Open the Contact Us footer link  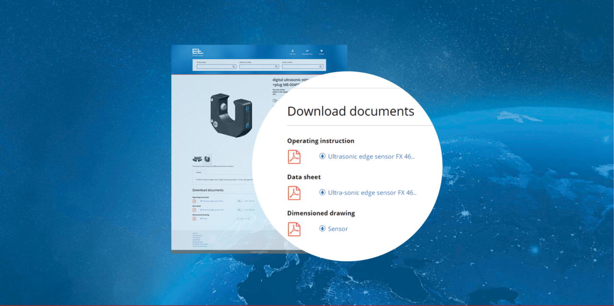tap(196, 238)
